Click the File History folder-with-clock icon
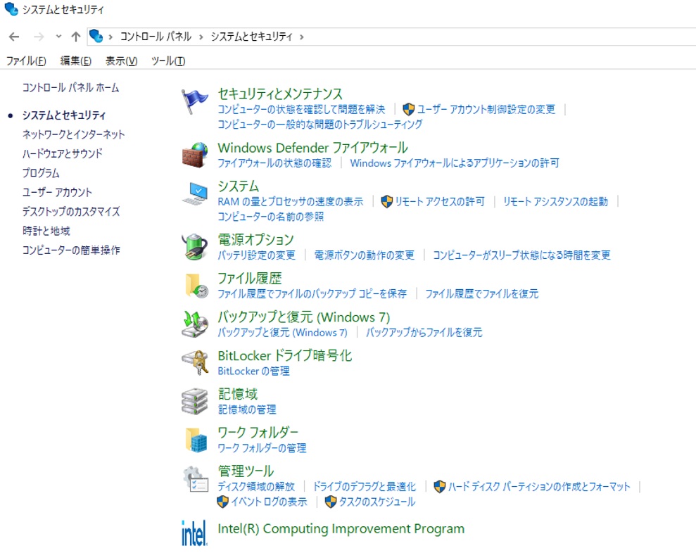The height and width of the screenshot is (560, 696). click(196, 285)
